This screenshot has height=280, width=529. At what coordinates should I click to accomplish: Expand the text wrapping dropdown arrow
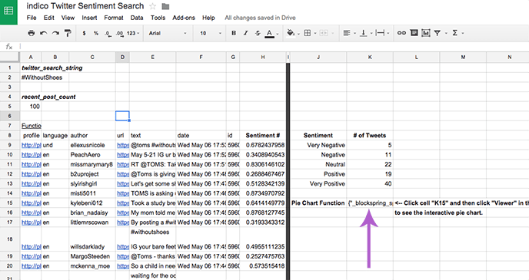(388, 33)
